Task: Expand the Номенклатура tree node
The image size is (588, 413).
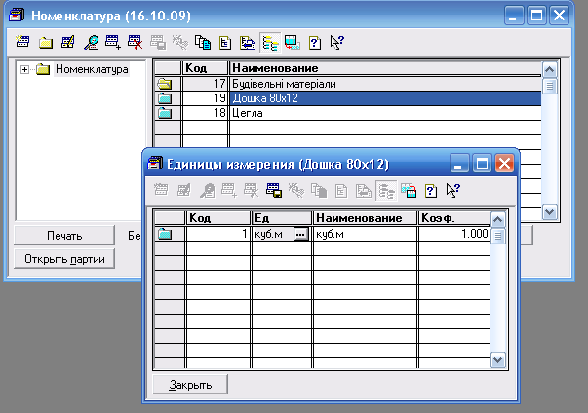Action: [24, 69]
